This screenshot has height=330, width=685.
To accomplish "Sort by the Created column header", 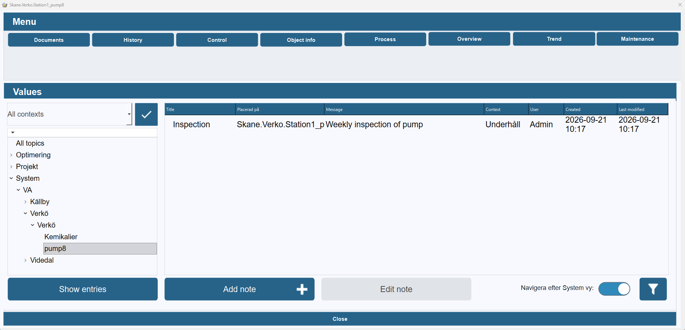I will coord(591,109).
